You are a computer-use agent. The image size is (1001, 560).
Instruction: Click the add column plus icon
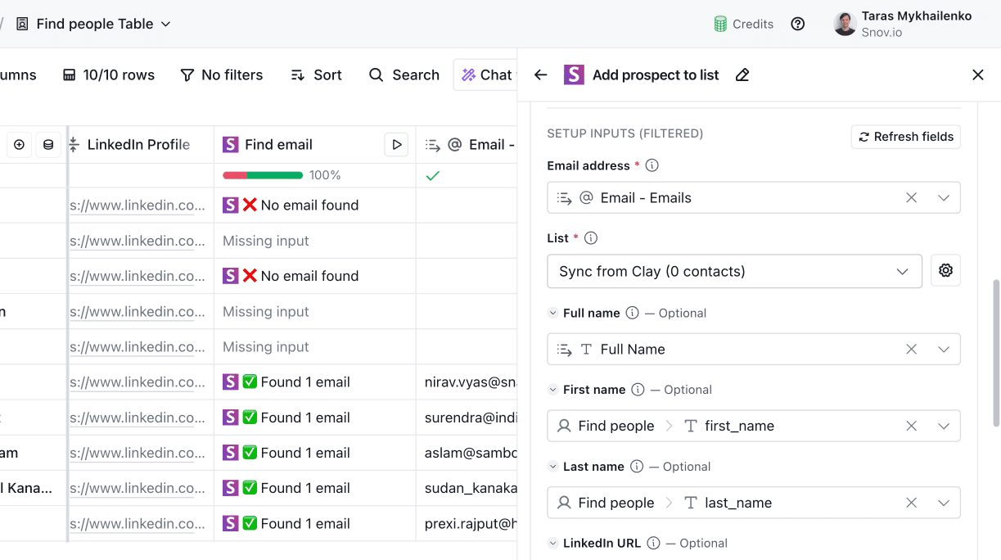(19, 145)
